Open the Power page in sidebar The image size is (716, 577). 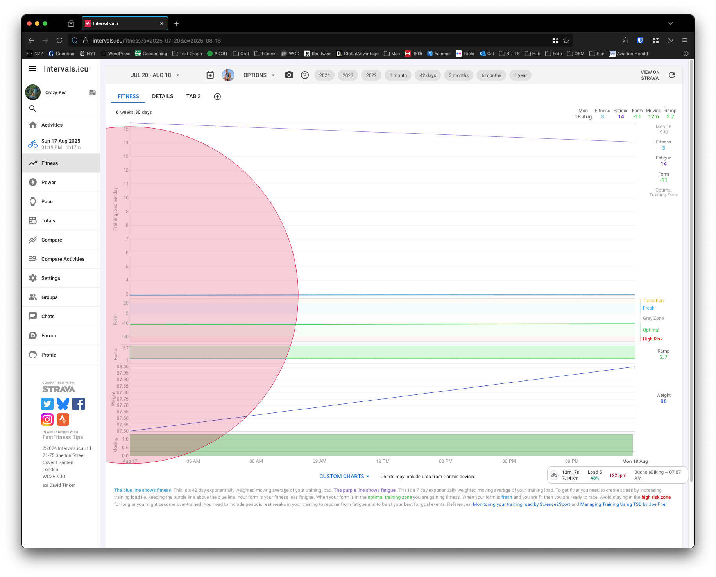tap(48, 182)
